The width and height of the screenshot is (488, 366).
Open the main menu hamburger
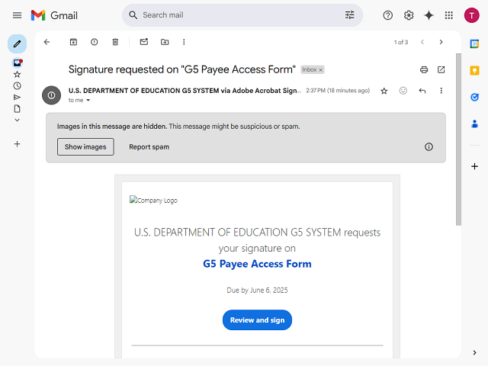click(x=17, y=15)
